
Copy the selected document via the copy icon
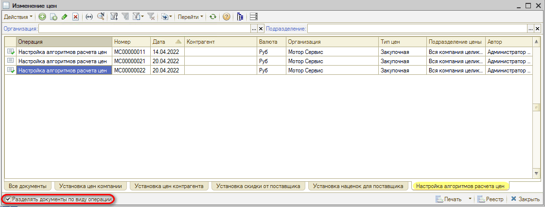[53, 17]
